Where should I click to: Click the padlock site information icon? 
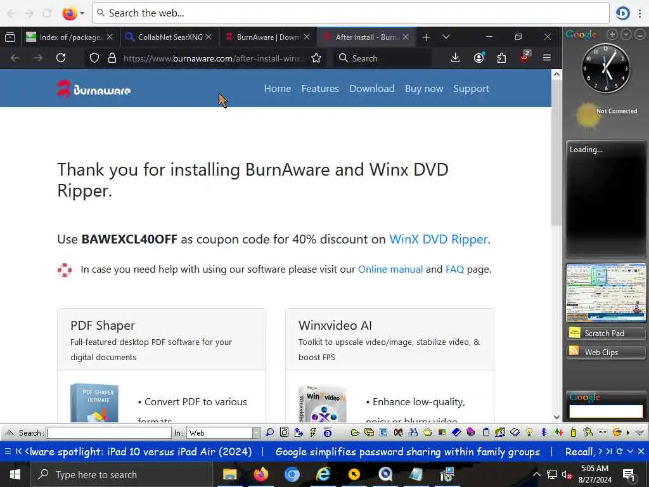tap(112, 58)
